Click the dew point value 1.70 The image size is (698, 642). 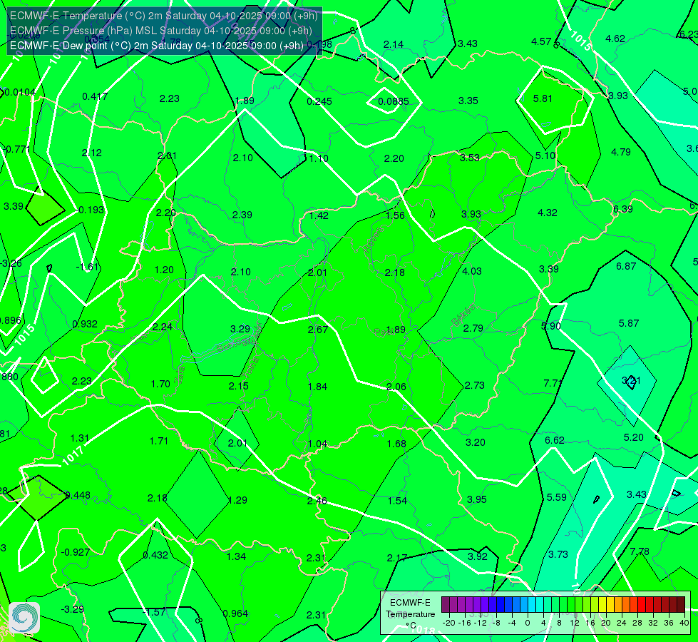tap(160, 384)
